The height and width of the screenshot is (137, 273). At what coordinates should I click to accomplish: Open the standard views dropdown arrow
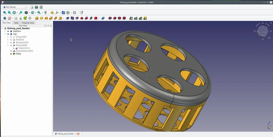coord(17,13)
